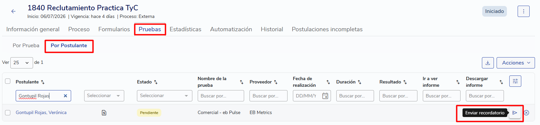Expand the Acciones dropdown
Viewport: 540px width, 125px height.
coord(516,63)
